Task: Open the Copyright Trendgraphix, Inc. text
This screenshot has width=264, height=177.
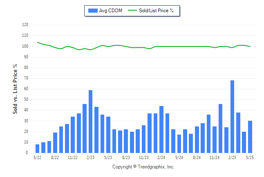Action: [143, 167]
